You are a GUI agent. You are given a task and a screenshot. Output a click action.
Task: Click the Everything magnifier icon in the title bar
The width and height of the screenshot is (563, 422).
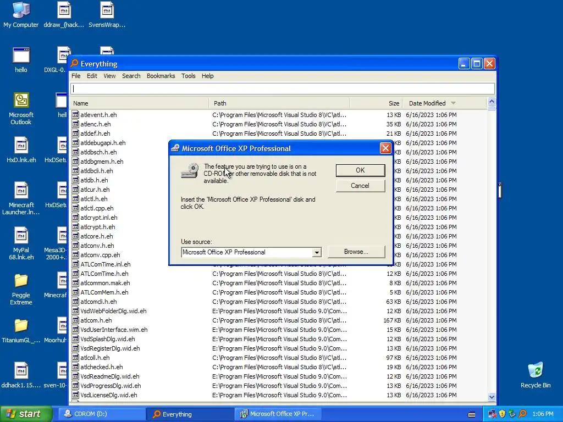[74, 64]
